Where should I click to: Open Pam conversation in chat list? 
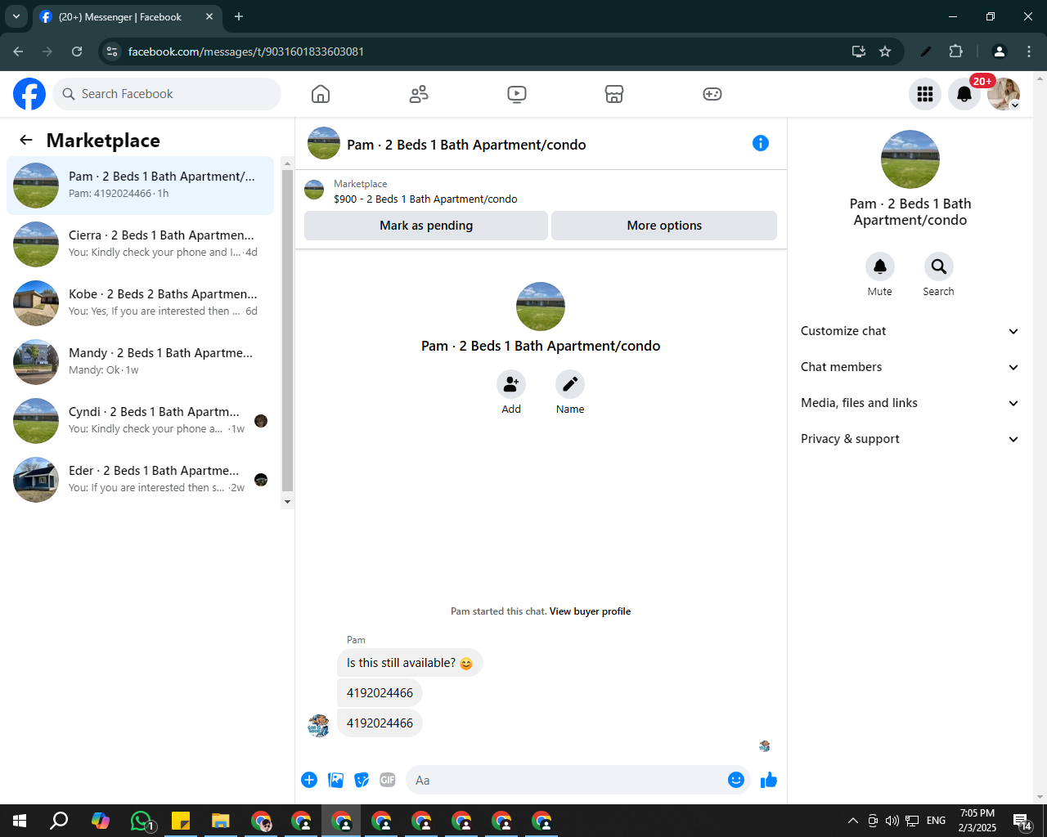click(140, 186)
